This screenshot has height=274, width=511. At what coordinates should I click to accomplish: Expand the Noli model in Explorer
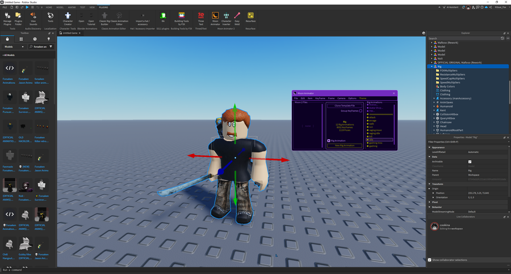coord(432,58)
